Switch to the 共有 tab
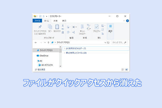Viewport: 162px width, 108px height. [55, 21]
